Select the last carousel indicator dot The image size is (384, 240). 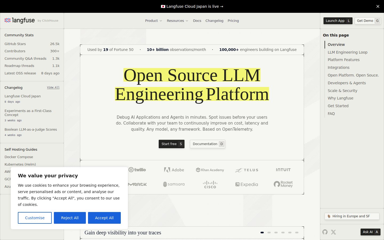pyautogui.click(x=297, y=233)
